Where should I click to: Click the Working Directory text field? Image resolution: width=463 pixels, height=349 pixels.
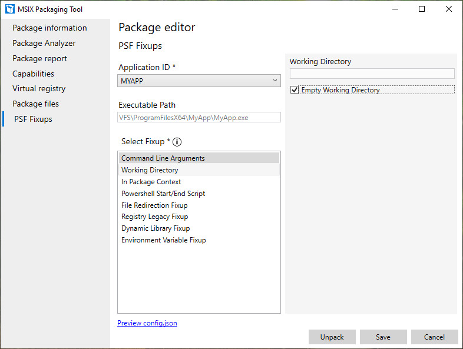(x=372, y=74)
